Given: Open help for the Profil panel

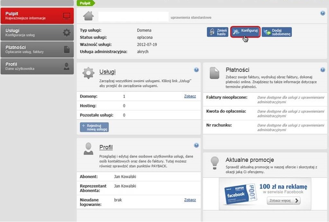Looking at the screenshot, I should 196,145.
